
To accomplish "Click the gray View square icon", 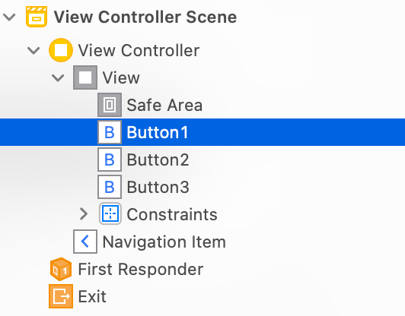I will [85, 77].
